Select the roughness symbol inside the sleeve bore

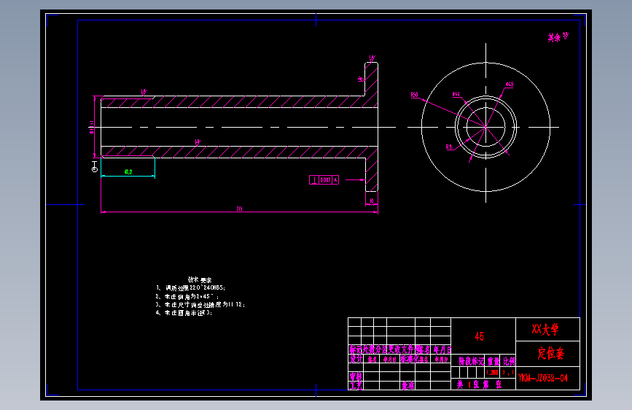198,142
